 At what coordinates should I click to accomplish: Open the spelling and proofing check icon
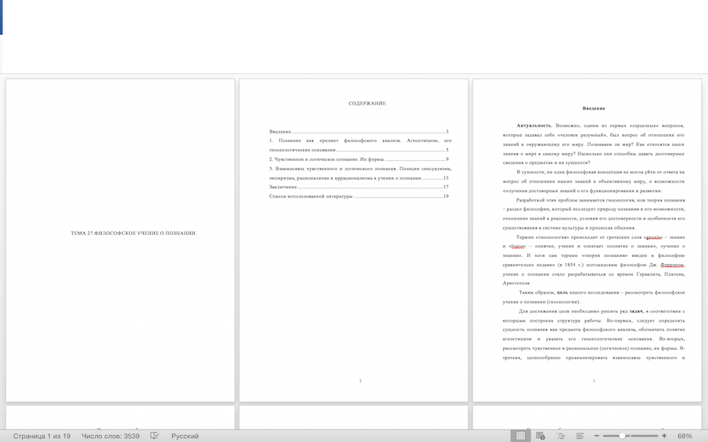point(154,436)
